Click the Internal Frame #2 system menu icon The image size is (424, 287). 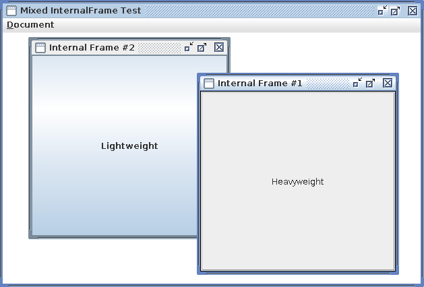click(40, 48)
